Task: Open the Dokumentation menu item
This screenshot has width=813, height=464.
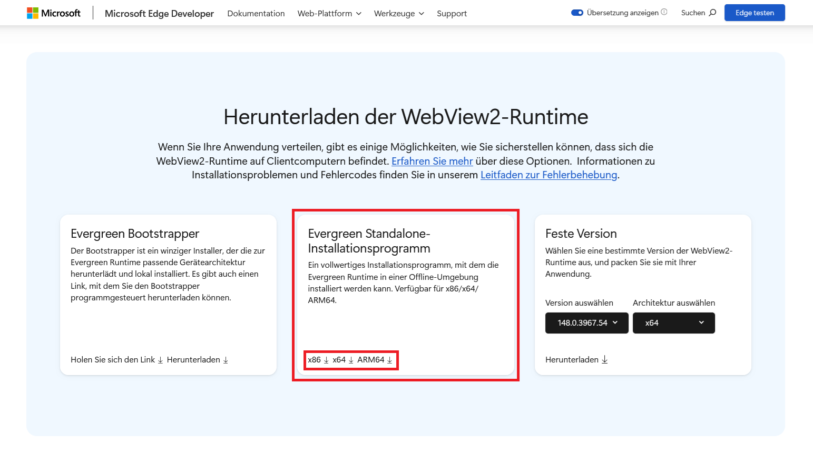Action: pyautogui.click(x=256, y=13)
